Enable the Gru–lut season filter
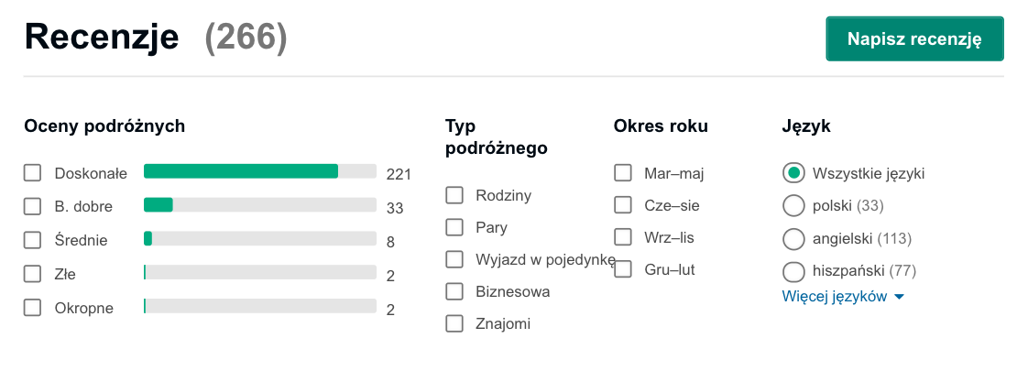1028x371 pixels. tap(623, 269)
